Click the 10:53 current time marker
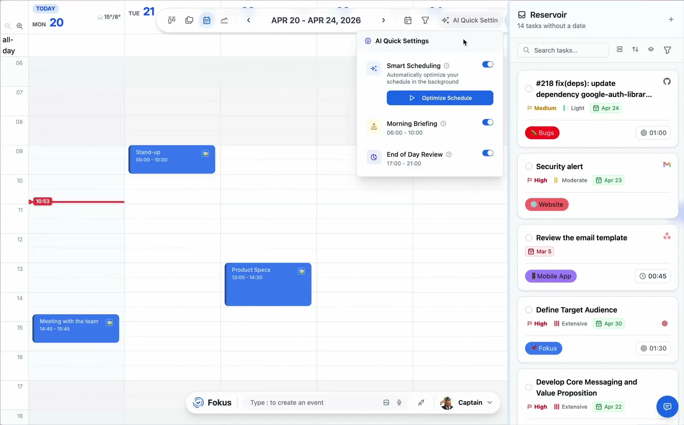 click(42, 201)
